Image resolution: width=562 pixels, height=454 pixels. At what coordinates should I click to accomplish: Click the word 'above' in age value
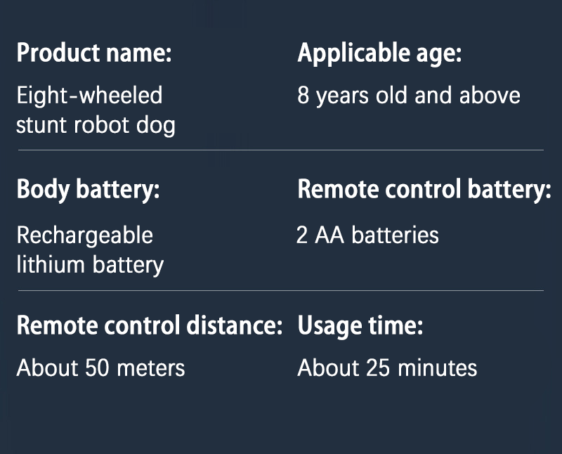point(490,96)
